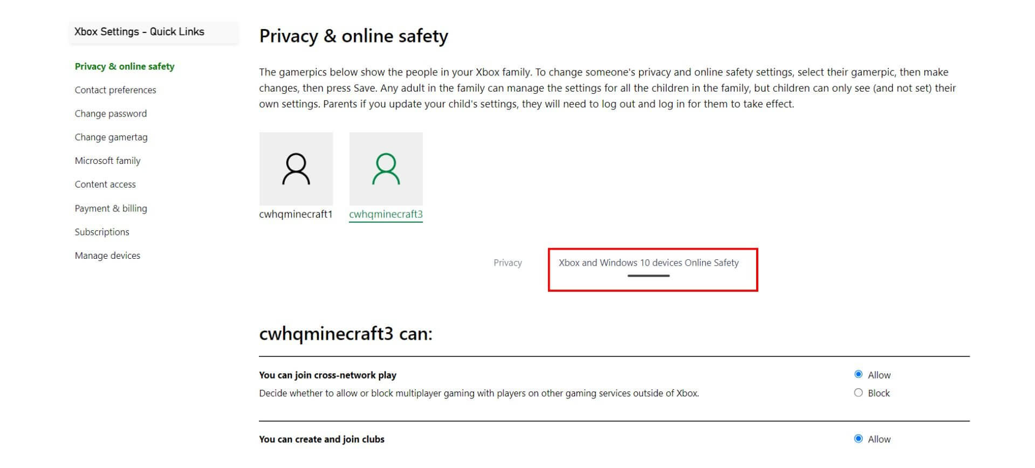Switch to the Privacy tab
1035x468 pixels.
508,263
